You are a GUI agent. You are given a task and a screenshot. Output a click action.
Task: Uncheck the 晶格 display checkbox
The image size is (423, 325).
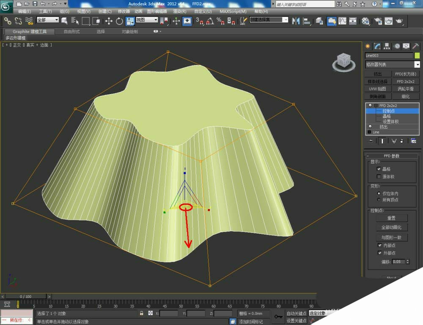tap(378, 169)
